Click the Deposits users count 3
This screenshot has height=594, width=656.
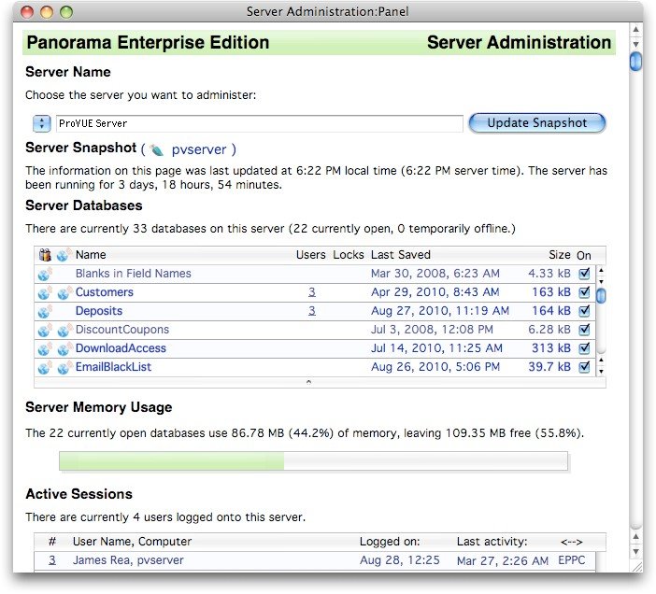coord(312,311)
